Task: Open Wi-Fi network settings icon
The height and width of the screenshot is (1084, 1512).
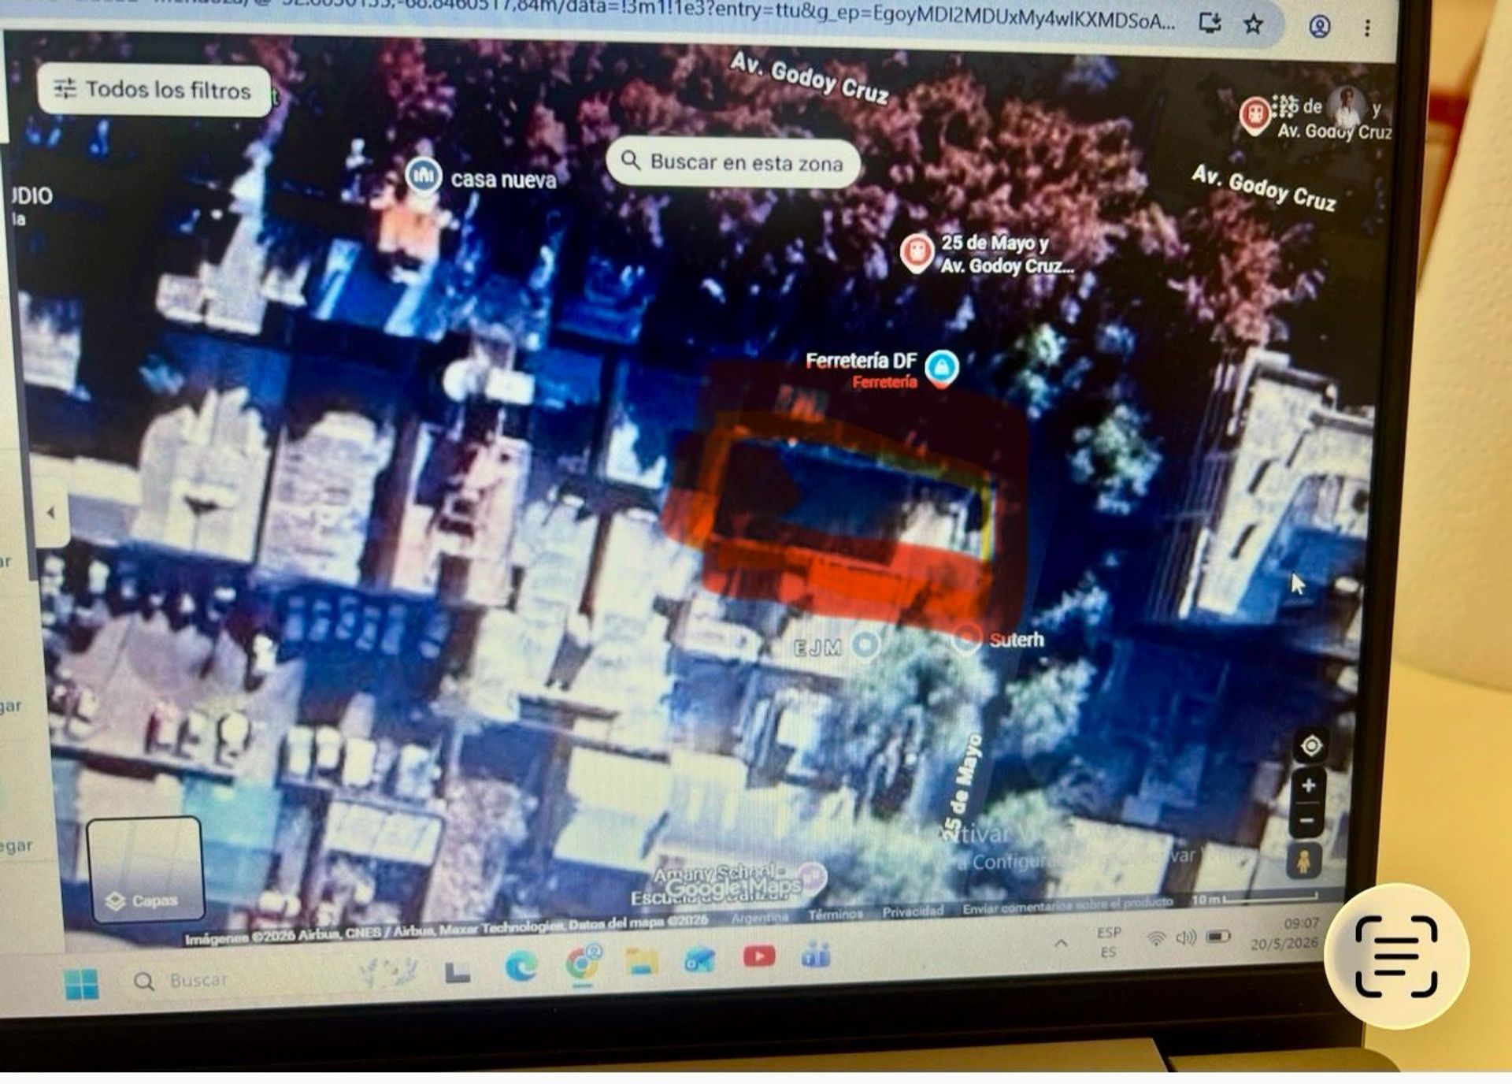Action: pos(1155,938)
